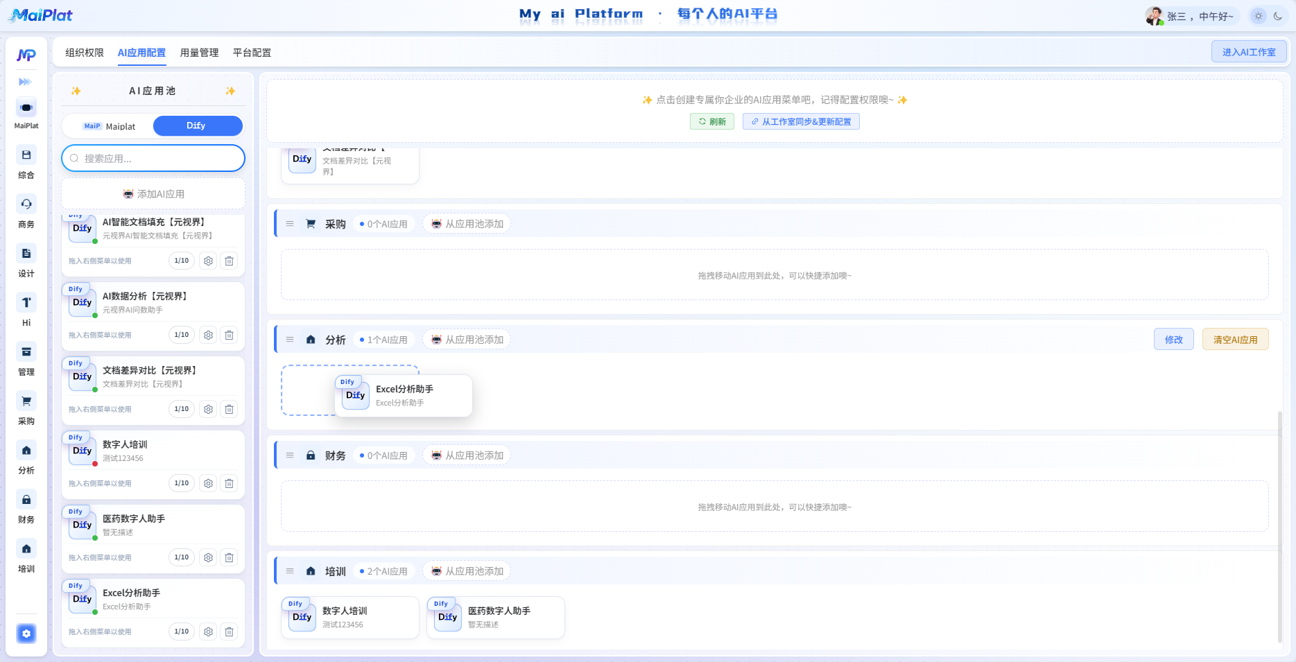Open 管理 in the left sidebar
This screenshot has height=662, width=1296.
[x=26, y=360]
